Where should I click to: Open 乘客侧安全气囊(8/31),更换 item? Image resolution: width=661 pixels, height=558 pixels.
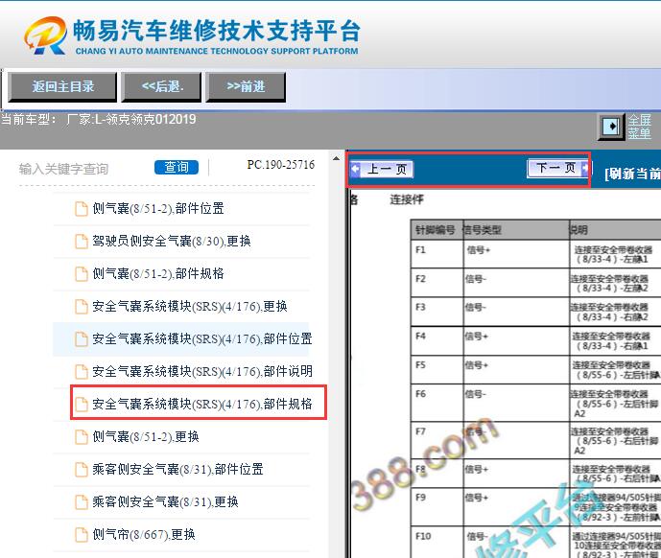coord(165,502)
